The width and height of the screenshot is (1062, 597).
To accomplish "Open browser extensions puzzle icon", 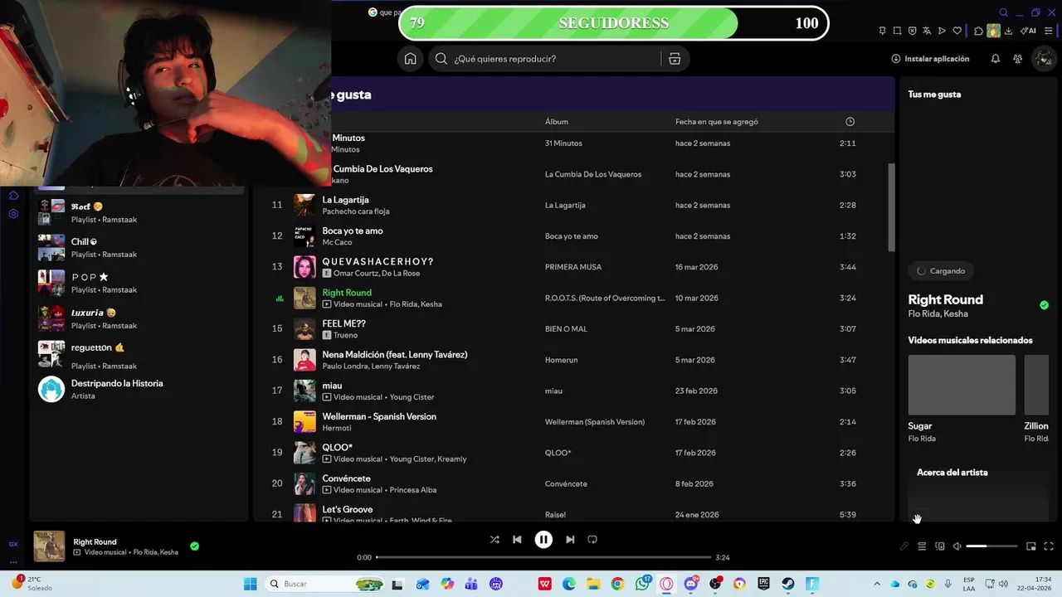I will (x=979, y=31).
